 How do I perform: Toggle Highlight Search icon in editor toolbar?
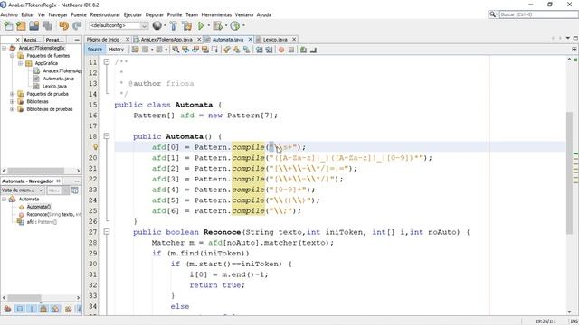[205, 50]
